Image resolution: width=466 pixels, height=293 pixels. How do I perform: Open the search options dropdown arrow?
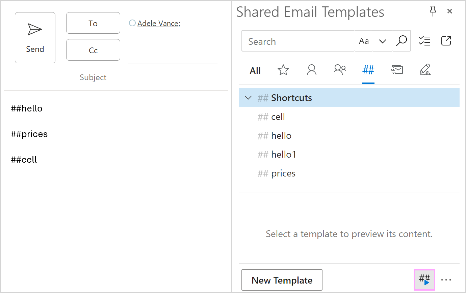click(383, 41)
